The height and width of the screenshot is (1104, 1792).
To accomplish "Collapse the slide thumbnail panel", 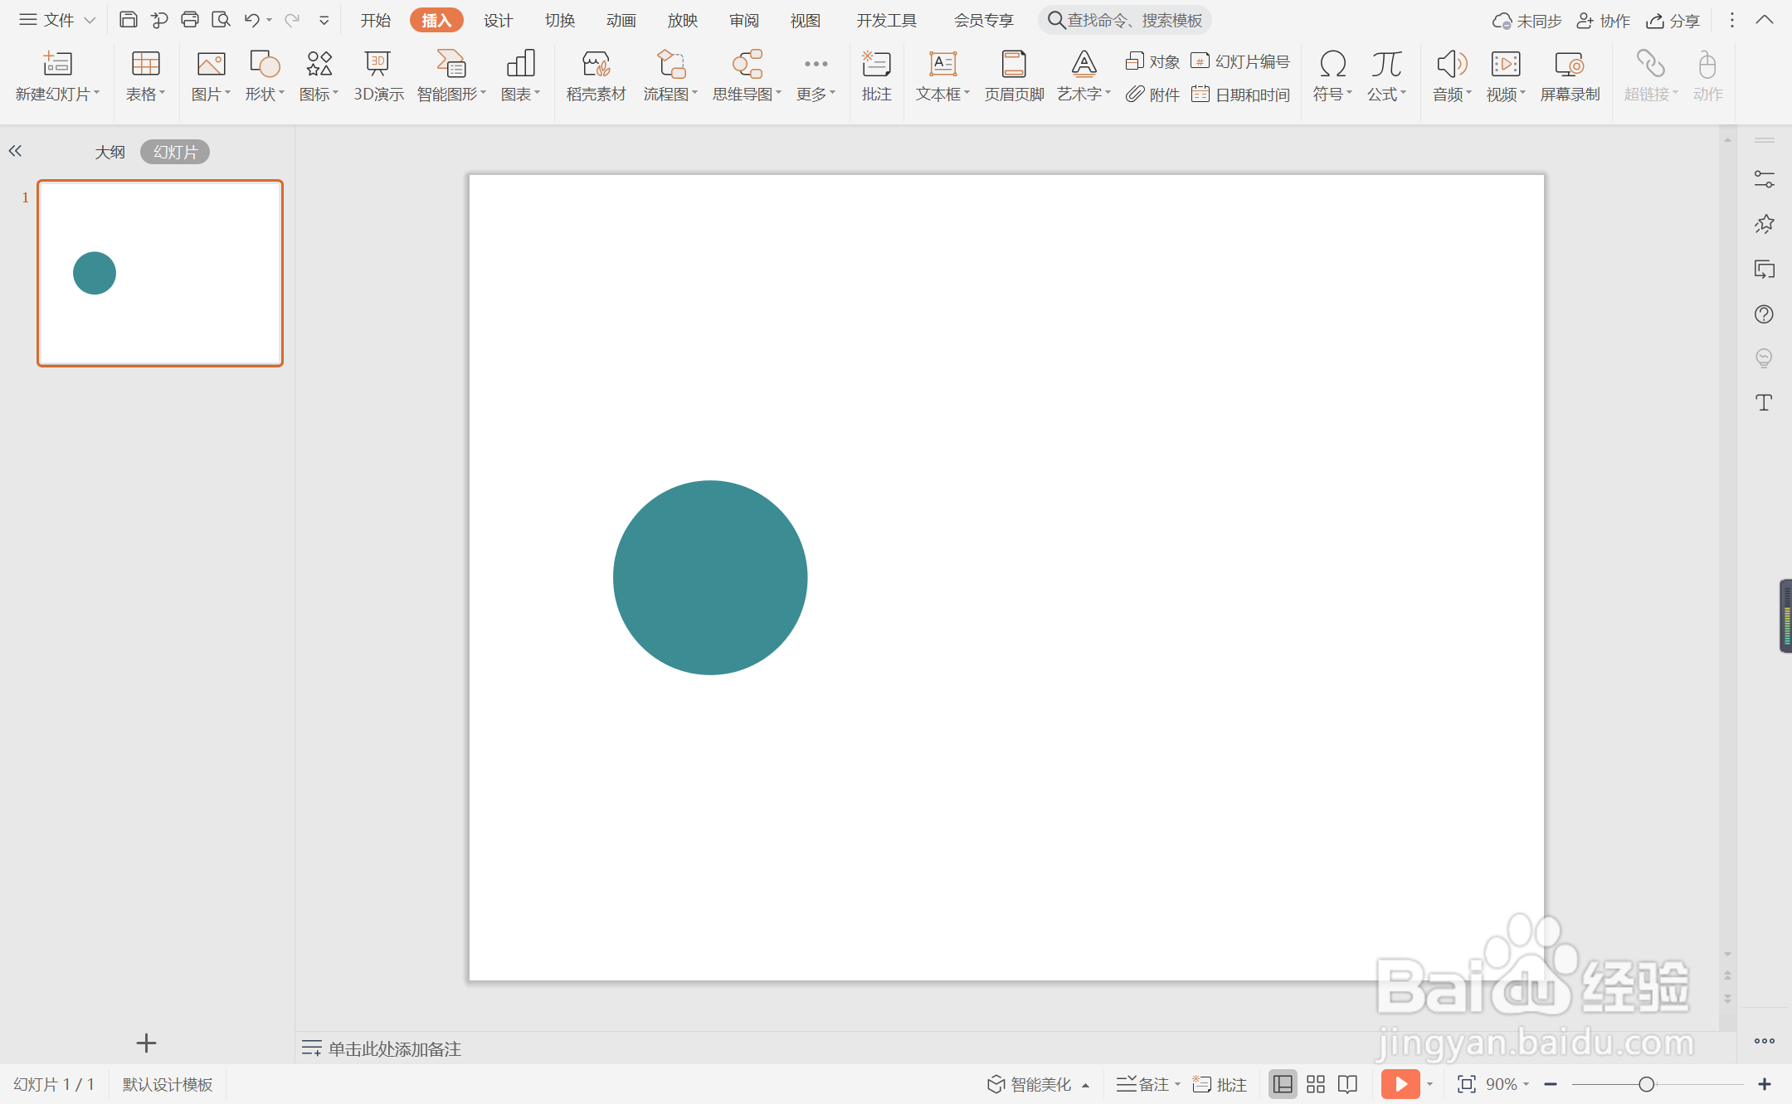I will [15, 151].
